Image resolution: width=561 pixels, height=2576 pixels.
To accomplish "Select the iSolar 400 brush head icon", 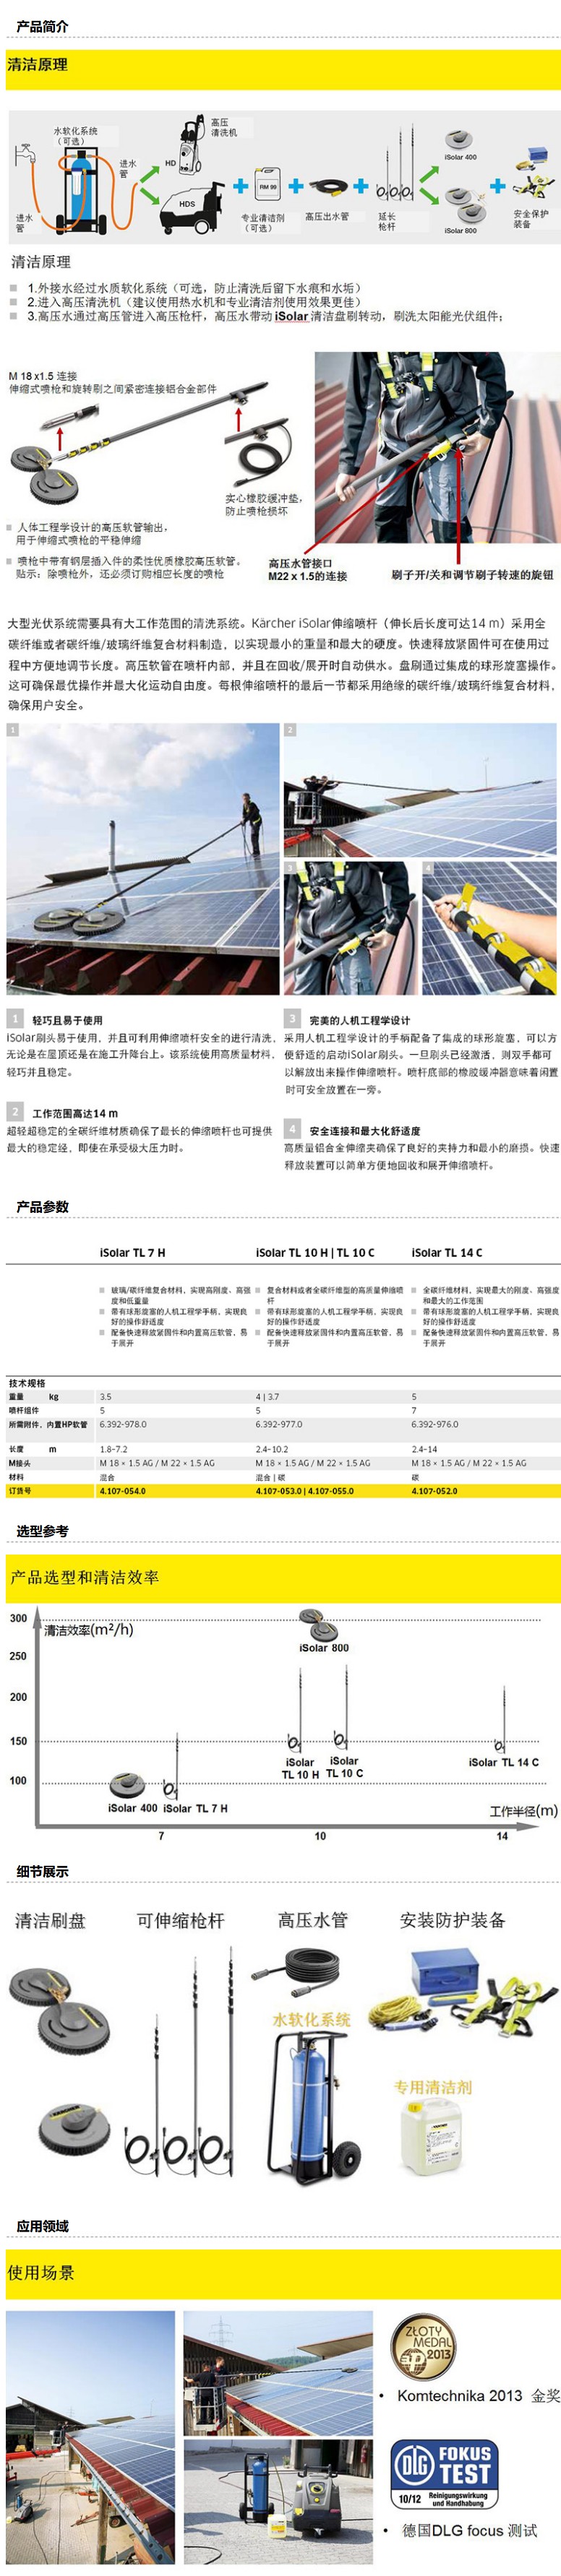I will click(x=460, y=139).
